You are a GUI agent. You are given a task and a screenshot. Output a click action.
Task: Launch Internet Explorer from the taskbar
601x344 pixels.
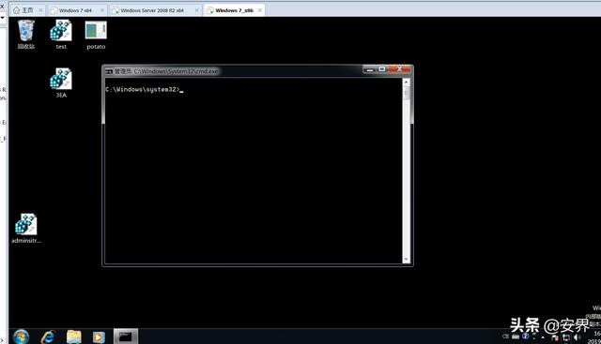[x=48, y=337]
